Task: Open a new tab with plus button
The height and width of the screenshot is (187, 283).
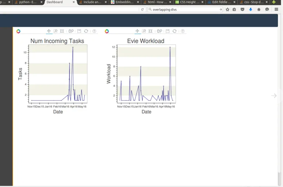Action: tap(274, 2)
